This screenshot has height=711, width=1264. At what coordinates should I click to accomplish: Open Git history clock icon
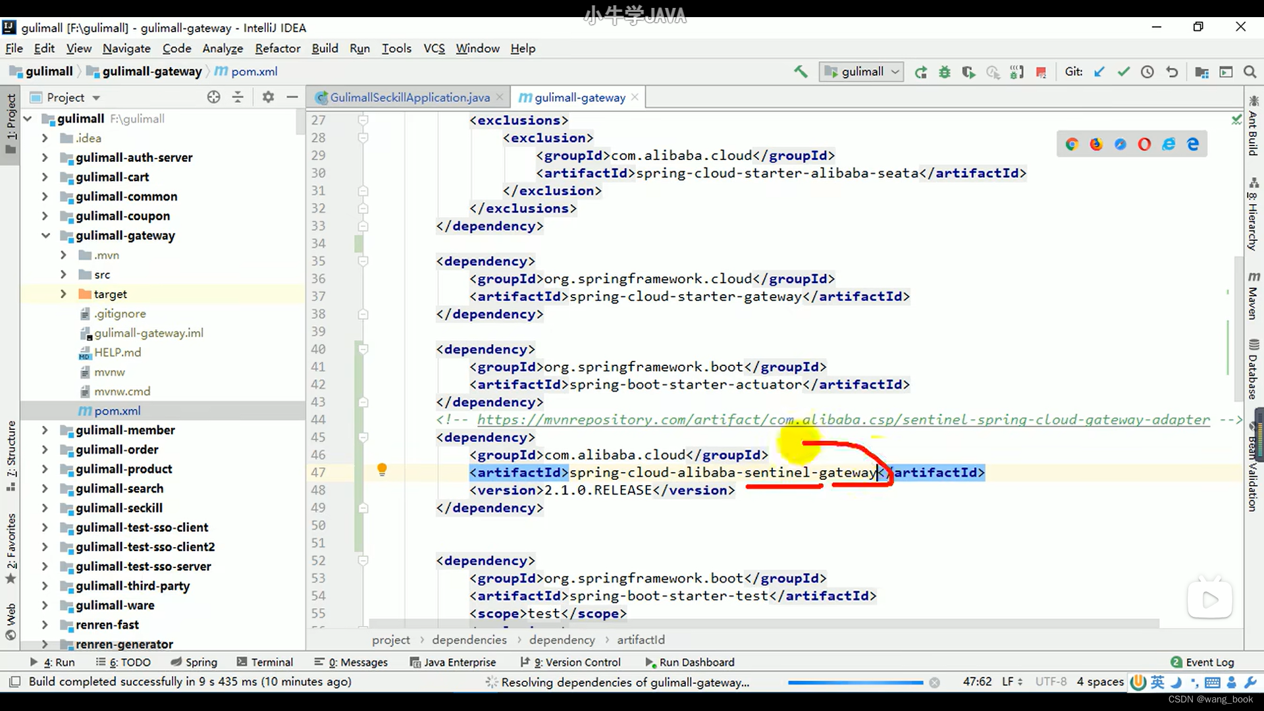pos(1147,72)
